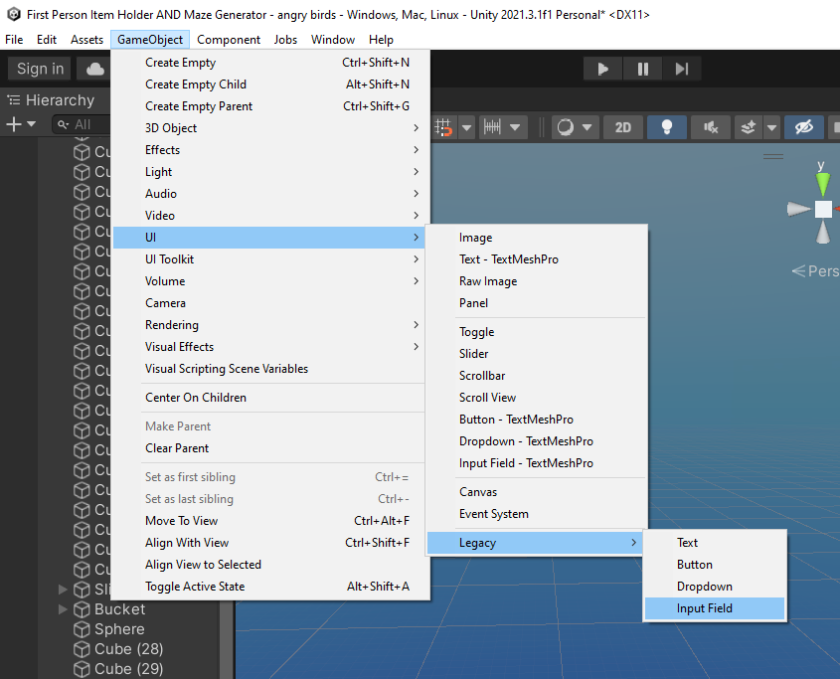Open the Assets menu
840x679 pixels.
coord(86,40)
